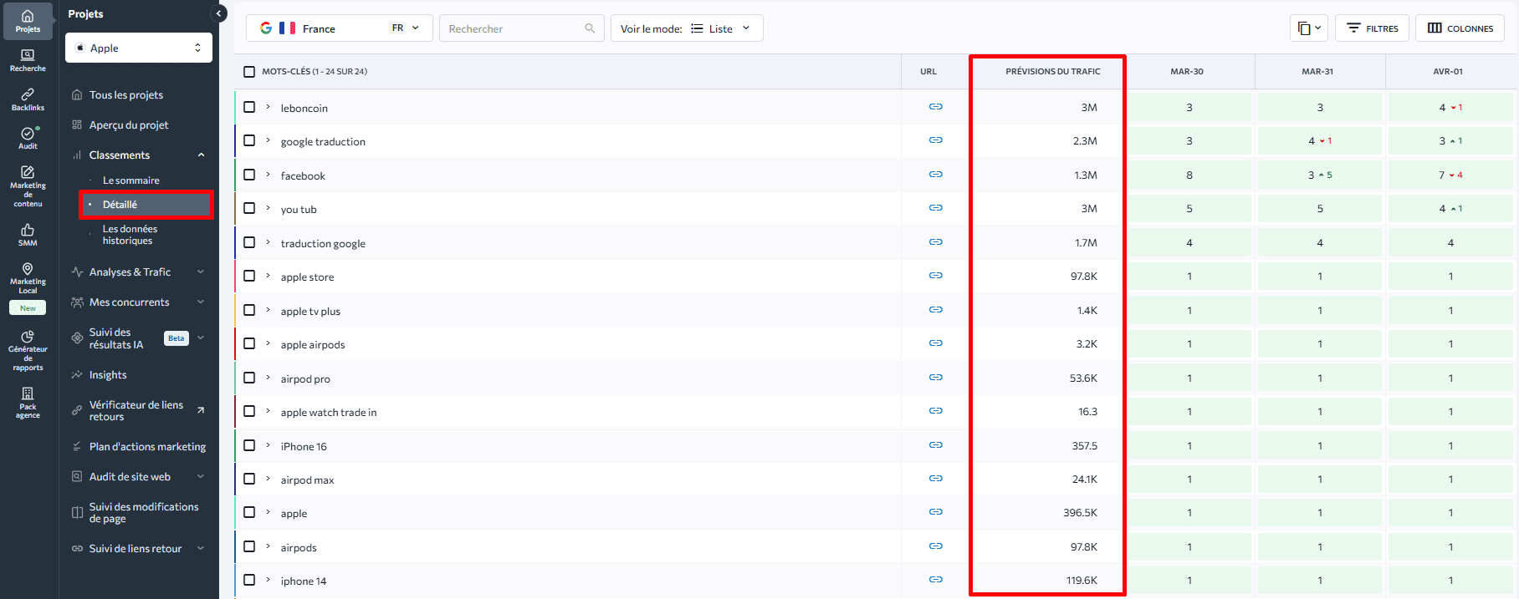Go to Tous les projets
The width and height of the screenshot is (1519, 599).
point(126,95)
